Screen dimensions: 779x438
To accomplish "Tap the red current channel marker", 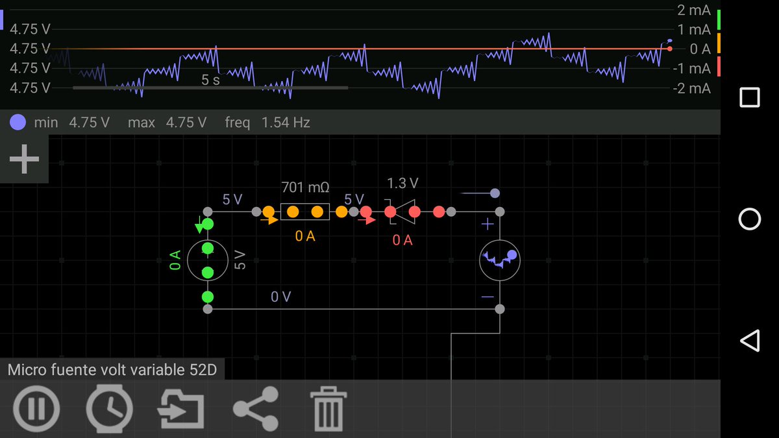I will [x=719, y=66].
